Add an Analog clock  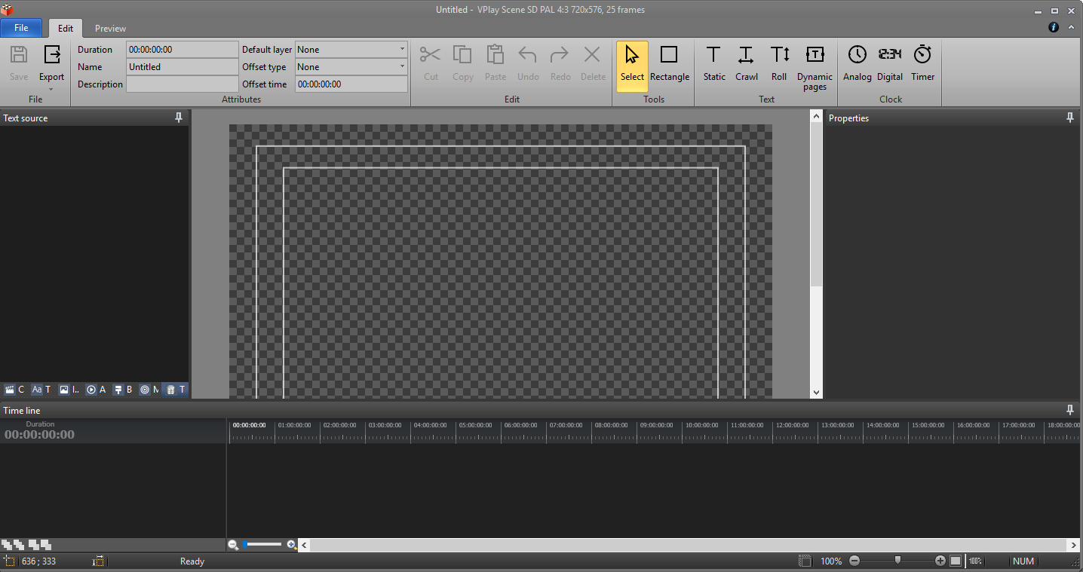(x=857, y=63)
